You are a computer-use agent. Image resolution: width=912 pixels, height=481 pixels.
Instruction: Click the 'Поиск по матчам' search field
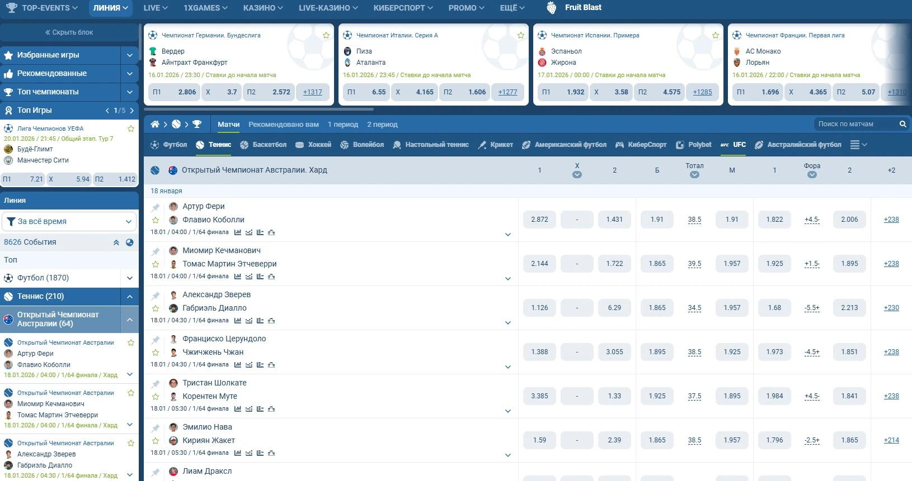[855, 124]
